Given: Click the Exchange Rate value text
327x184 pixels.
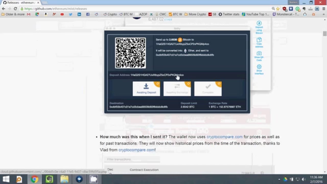Looking at the screenshot, I should 225,107.
